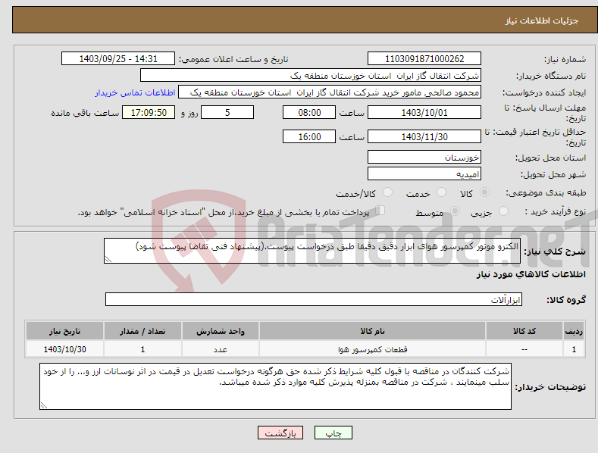Click the شماره نیاز field 1103091871000262
This screenshot has height=453, width=598.
coord(424,59)
